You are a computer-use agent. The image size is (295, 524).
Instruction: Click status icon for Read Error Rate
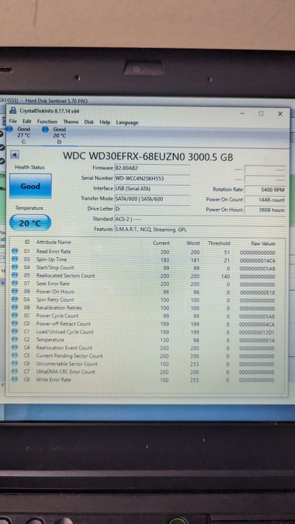15,251
